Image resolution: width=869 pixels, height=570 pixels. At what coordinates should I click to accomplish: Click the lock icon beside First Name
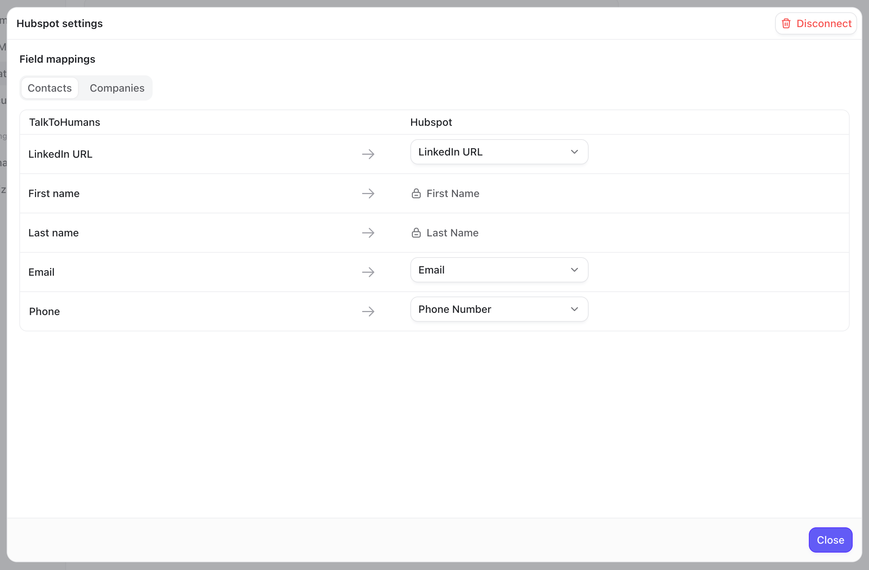pos(416,193)
